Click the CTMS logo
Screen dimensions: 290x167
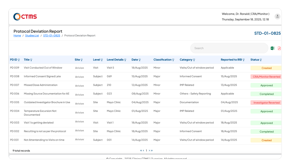click(25, 16)
